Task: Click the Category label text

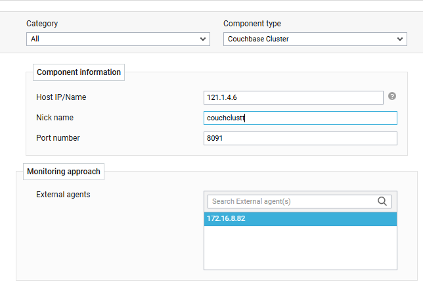Action: pyautogui.click(x=42, y=24)
